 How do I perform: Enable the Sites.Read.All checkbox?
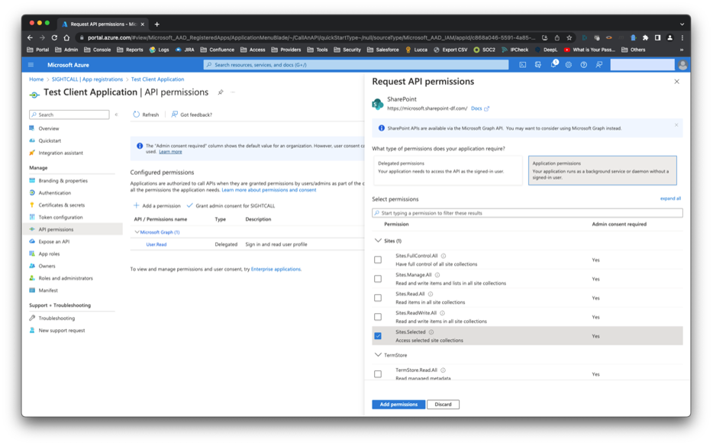(x=378, y=298)
